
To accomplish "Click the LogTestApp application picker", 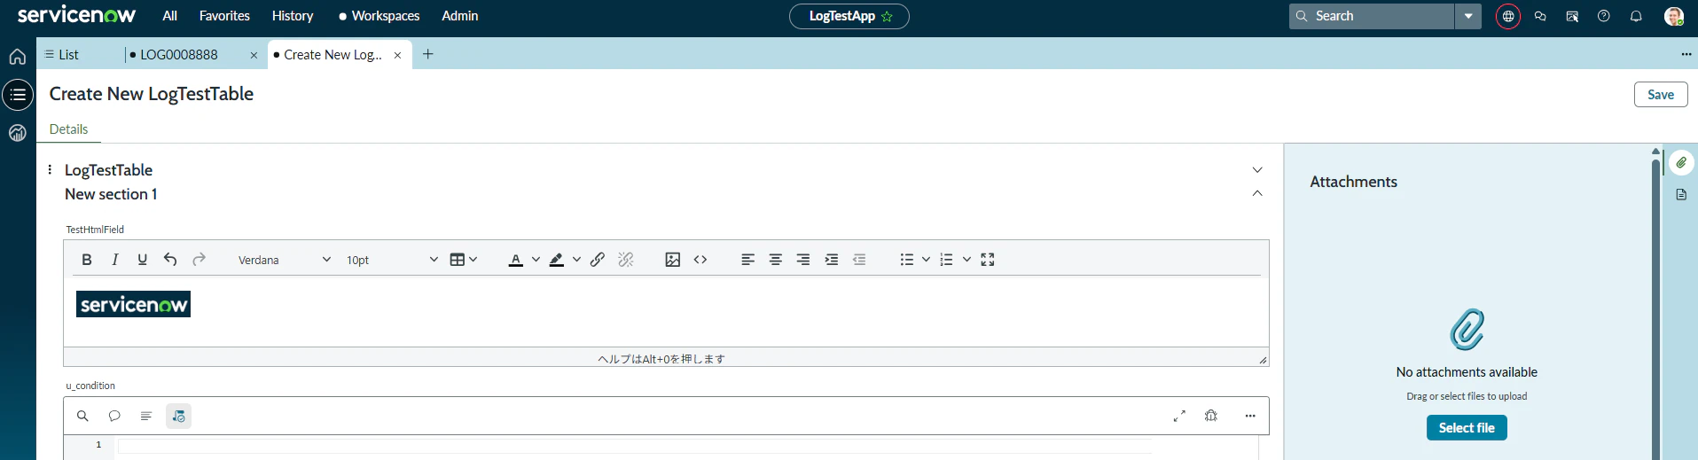I will point(849,16).
